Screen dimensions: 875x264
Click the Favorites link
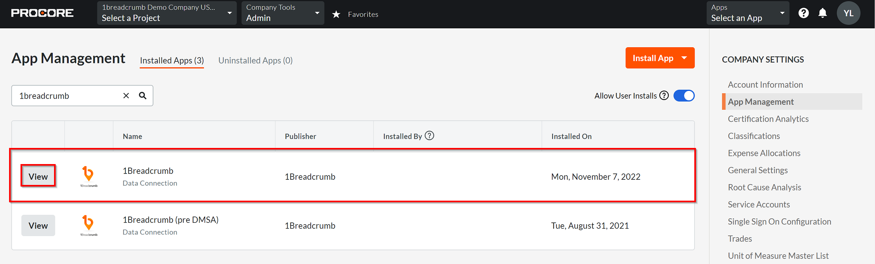pyautogui.click(x=363, y=15)
